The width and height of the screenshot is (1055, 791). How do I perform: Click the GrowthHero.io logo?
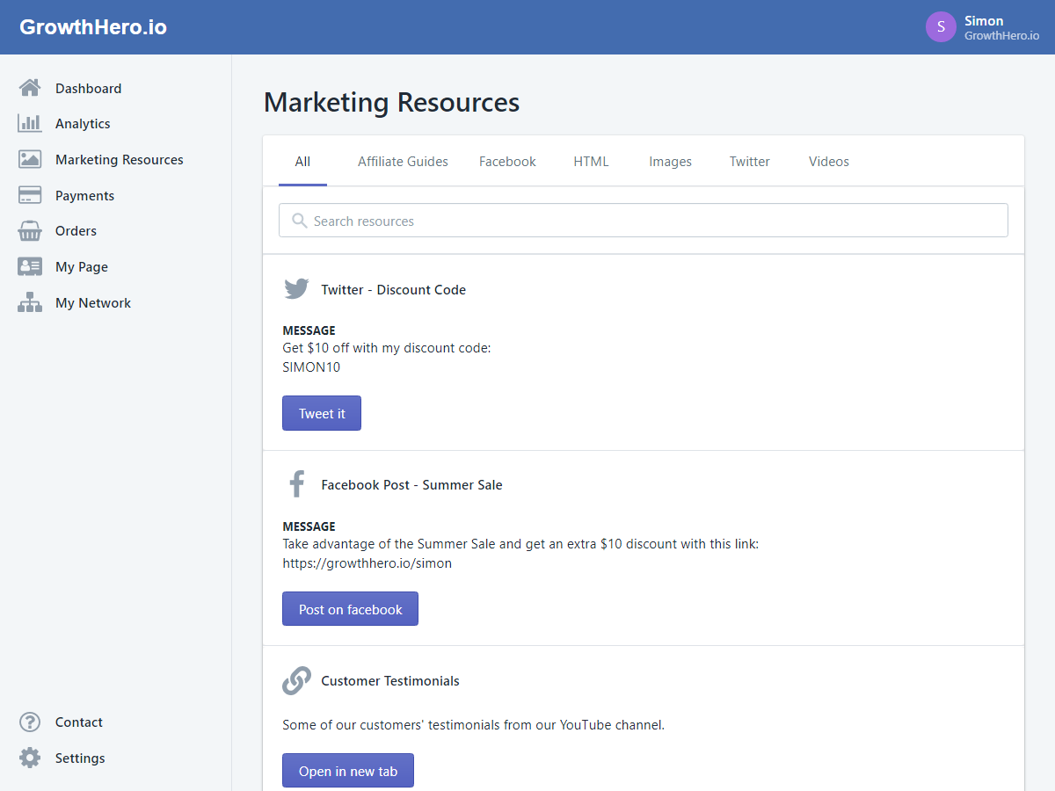point(93,27)
